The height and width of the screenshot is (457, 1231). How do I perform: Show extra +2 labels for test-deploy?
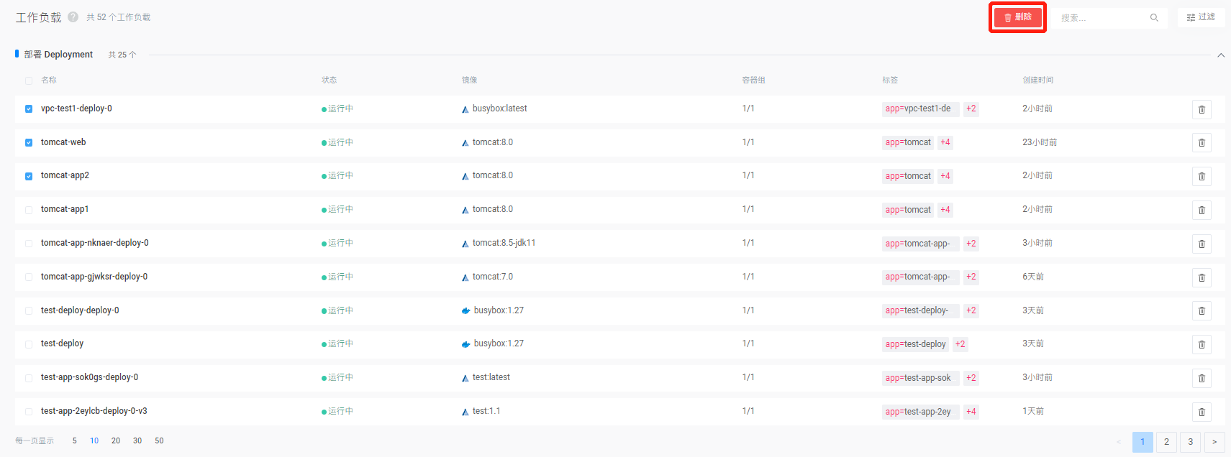(960, 344)
